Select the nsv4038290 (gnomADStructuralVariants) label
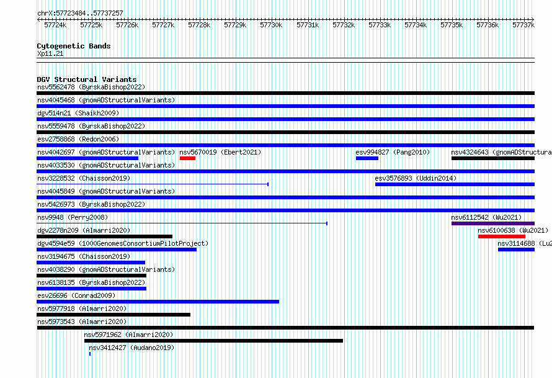The height and width of the screenshot is (378, 552). (x=106, y=269)
